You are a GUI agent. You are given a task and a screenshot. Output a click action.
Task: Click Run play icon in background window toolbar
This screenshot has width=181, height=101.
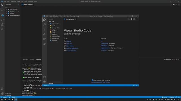click(171, 4)
